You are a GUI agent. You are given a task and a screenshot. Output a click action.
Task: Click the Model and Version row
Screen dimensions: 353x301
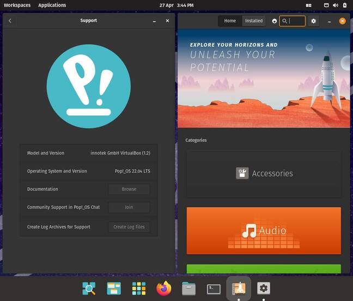coord(88,153)
